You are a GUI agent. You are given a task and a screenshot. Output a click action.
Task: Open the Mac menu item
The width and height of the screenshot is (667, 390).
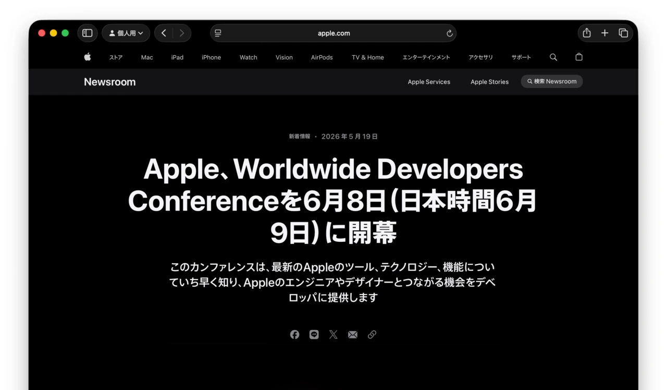(147, 57)
